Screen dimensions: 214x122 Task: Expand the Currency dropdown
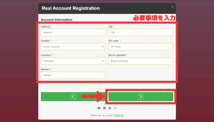(73, 61)
